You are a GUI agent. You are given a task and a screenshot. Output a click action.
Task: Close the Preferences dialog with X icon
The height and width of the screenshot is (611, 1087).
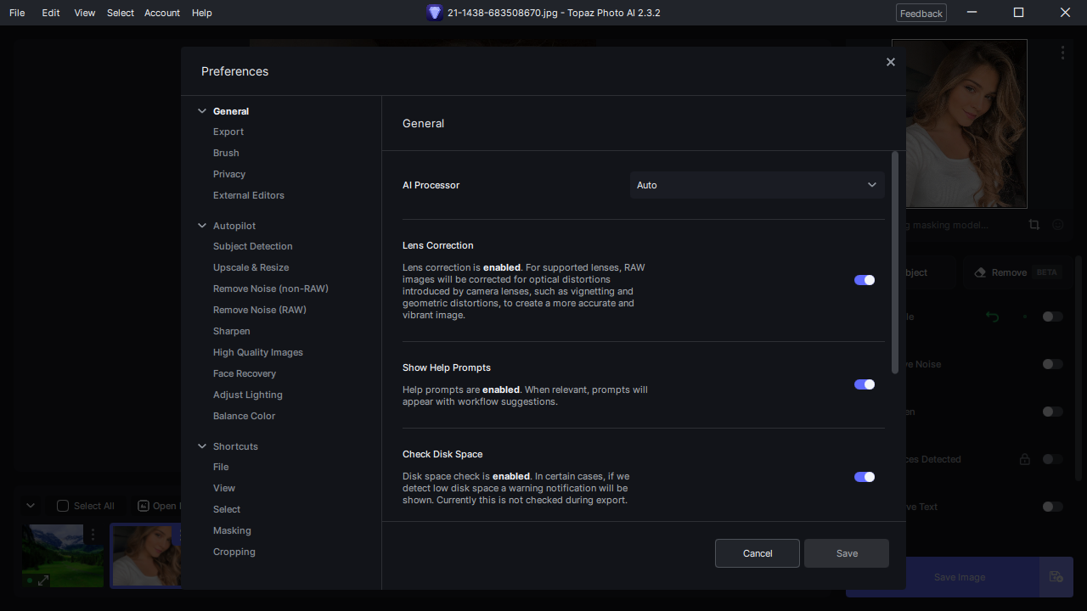coord(890,62)
